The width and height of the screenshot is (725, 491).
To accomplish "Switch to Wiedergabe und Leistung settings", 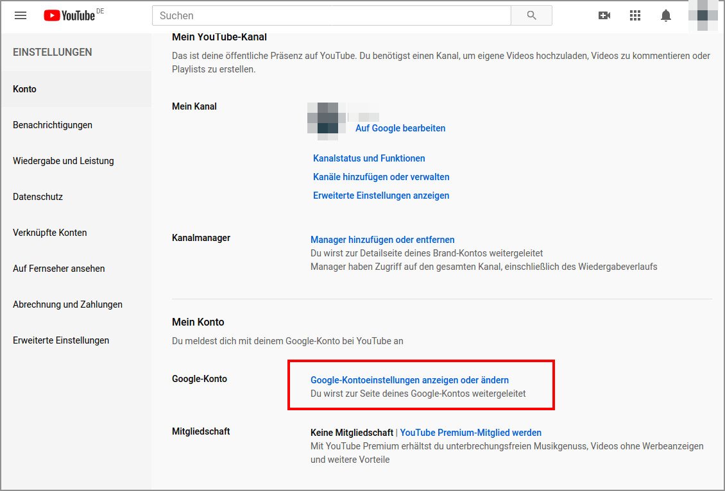I will (x=63, y=160).
